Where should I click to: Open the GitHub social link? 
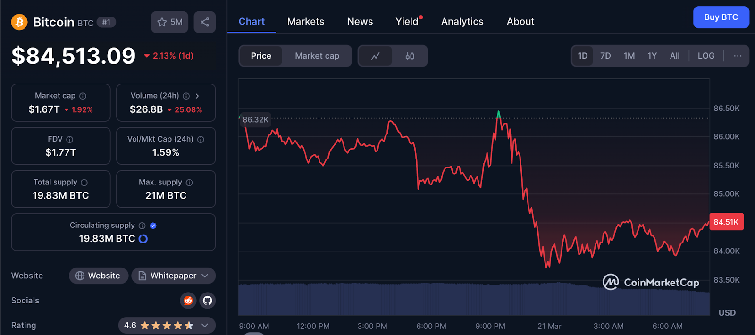208,301
